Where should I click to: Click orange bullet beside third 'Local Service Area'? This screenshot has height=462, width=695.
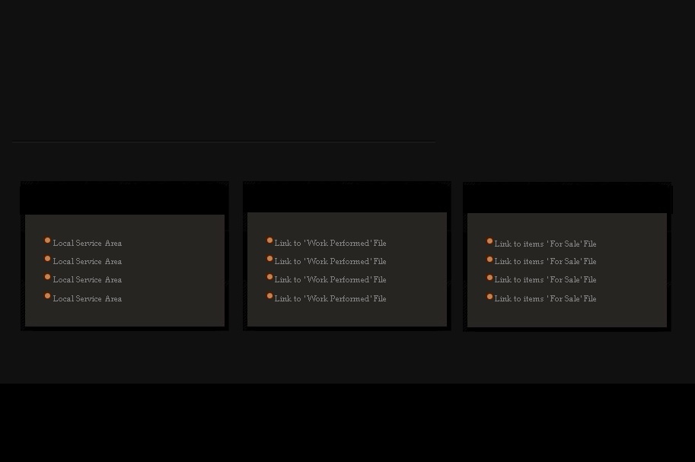tap(47, 277)
